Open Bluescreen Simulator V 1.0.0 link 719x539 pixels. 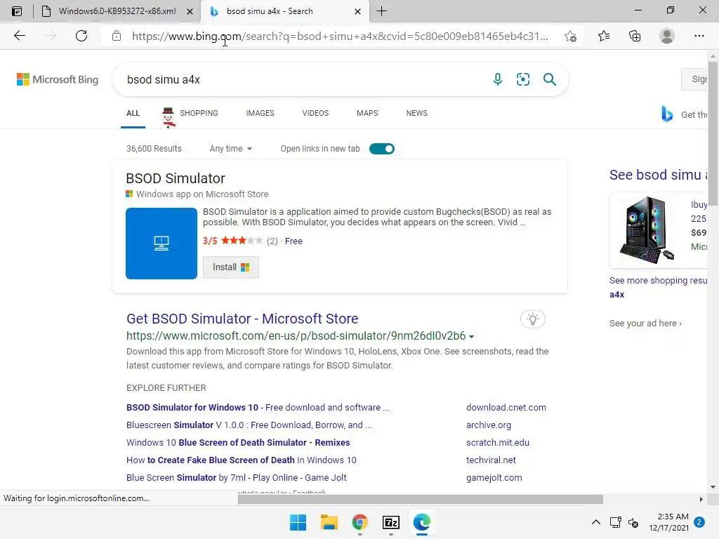coord(249,425)
